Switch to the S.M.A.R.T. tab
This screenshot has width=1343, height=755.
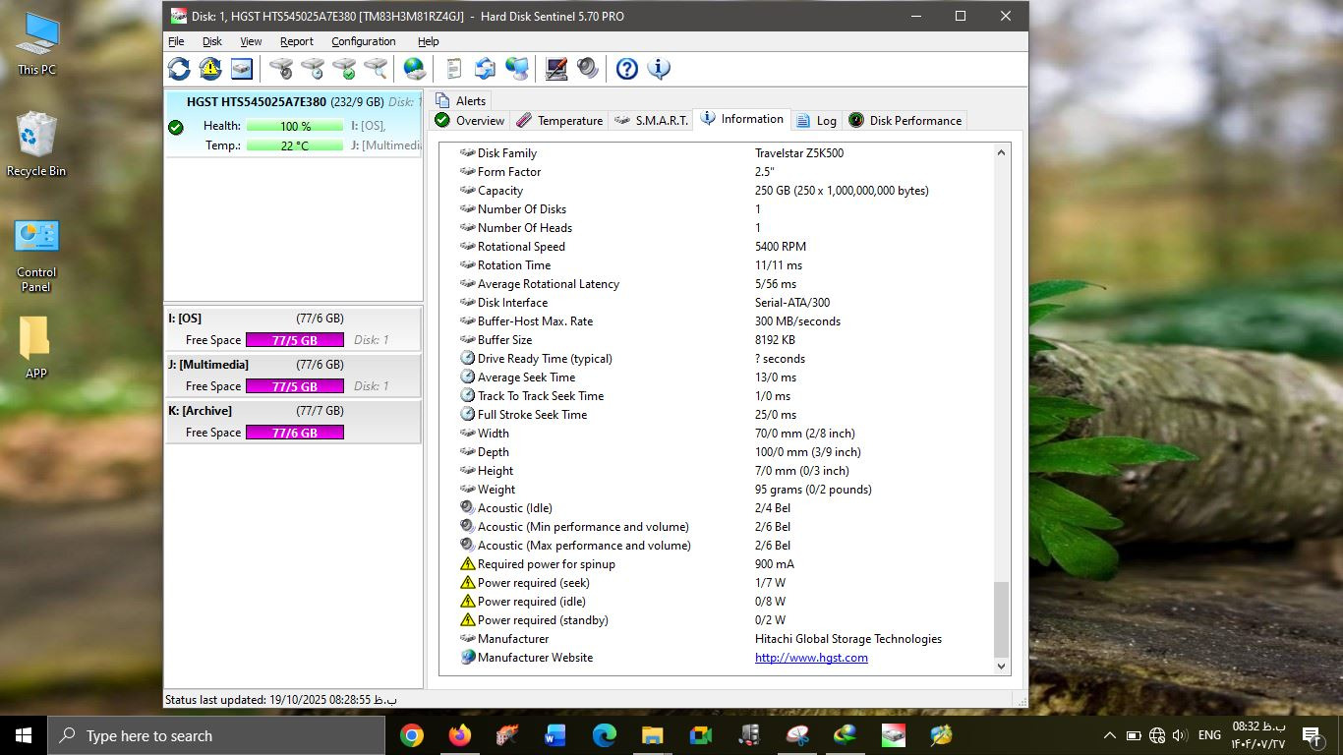click(x=650, y=121)
